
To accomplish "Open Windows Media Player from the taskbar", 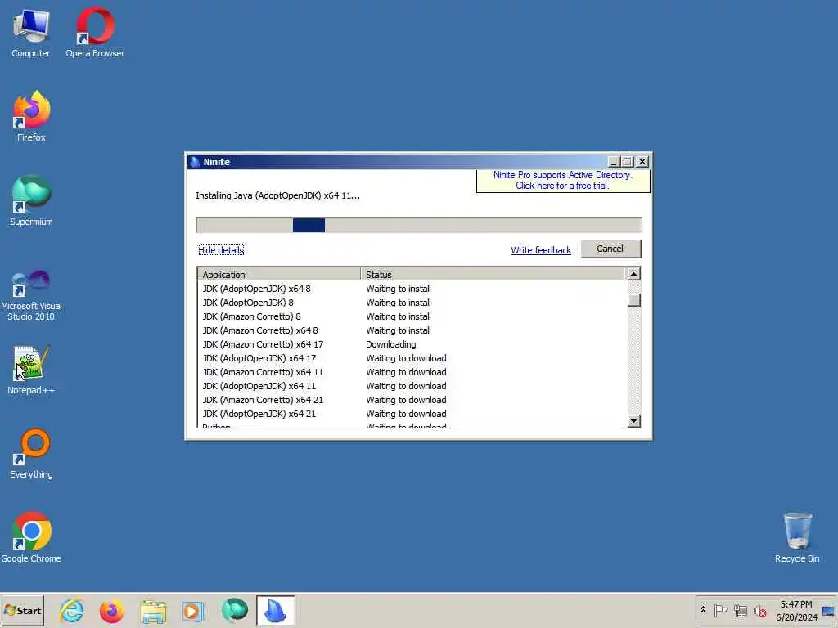I will tap(193, 611).
